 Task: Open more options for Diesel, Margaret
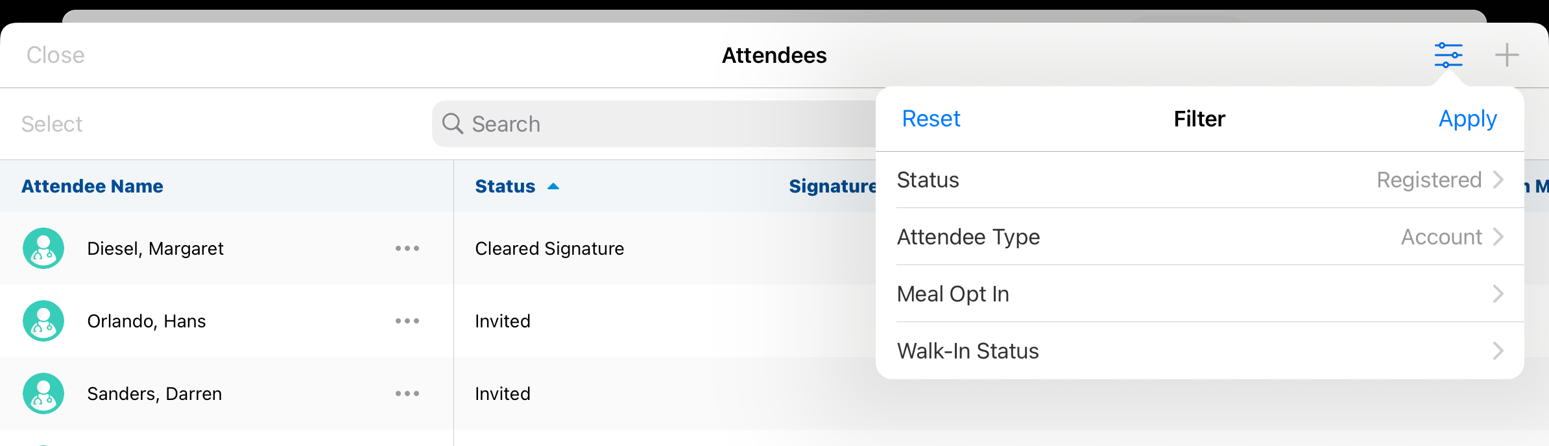point(407,248)
